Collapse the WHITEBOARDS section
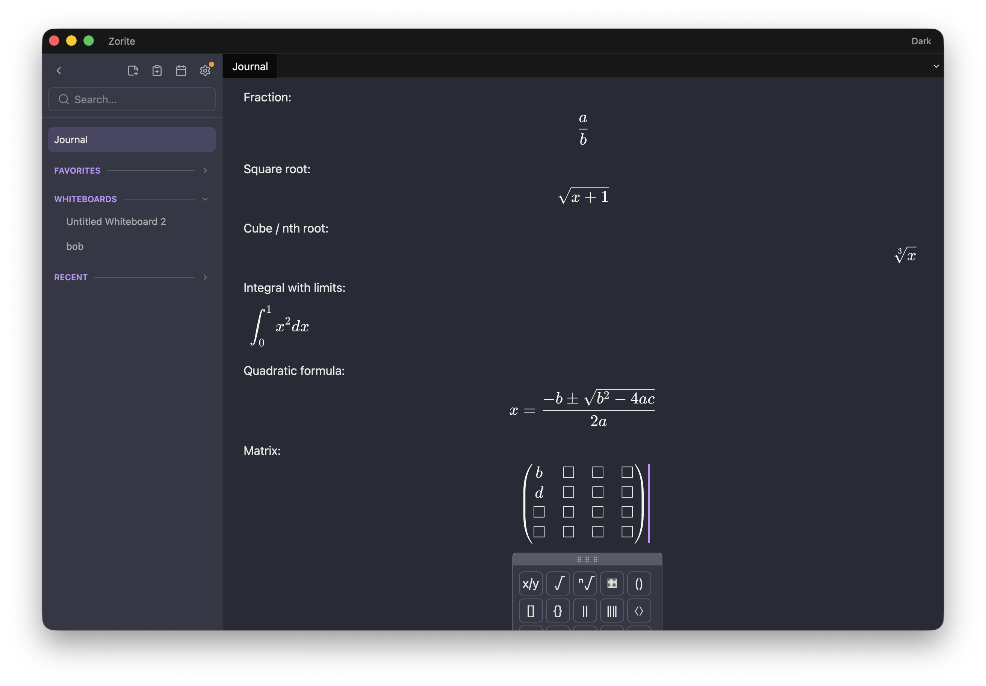Viewport: 986px width, 686px height. click(x=205, y=199)
